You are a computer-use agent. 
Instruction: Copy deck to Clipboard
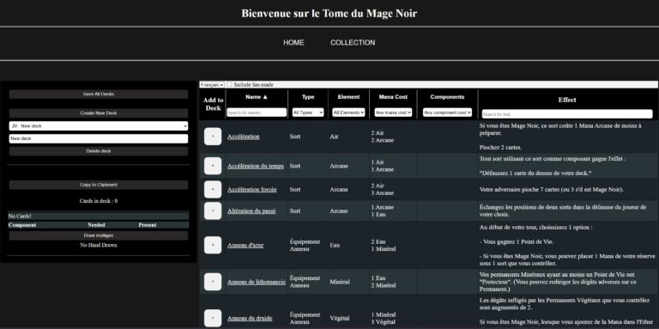pyautogui.click(x=99, y=185)
